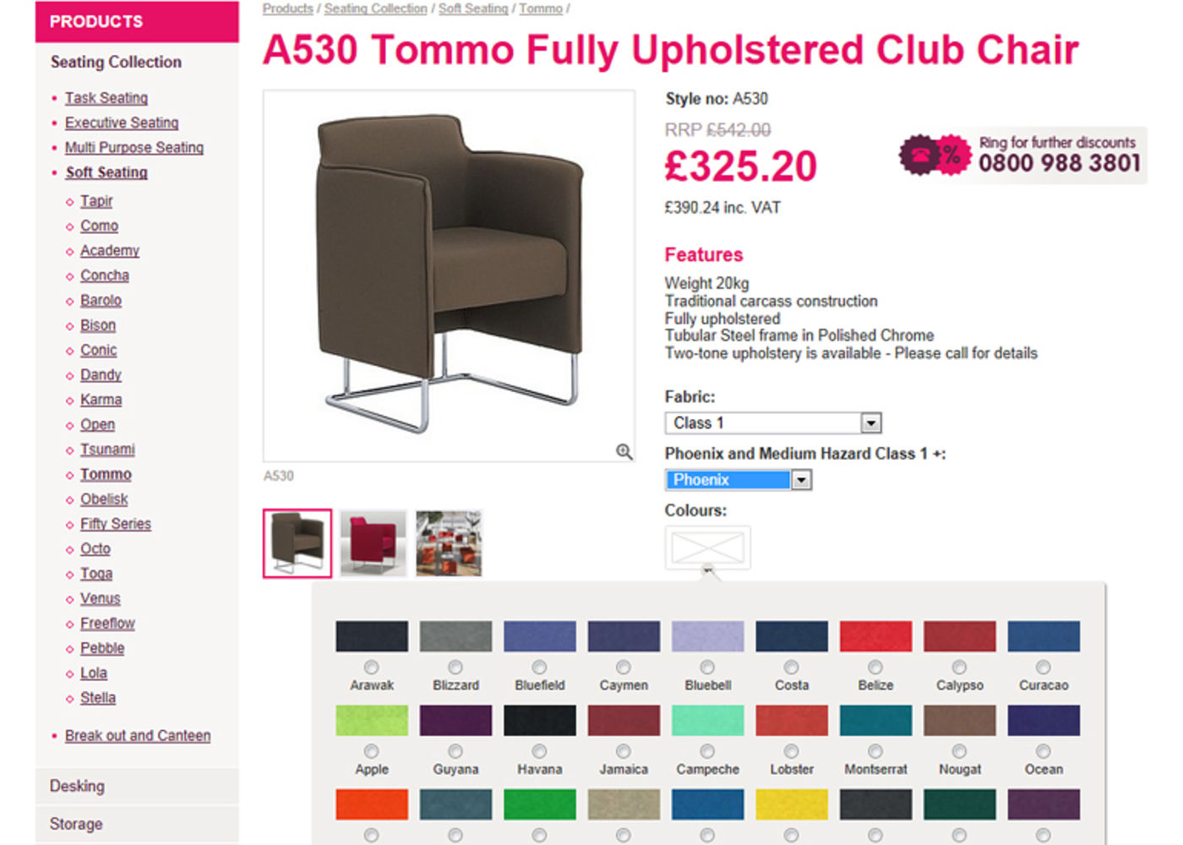Viewport: 1183px width, 845px height.
Task: Open the Seating Collection menu heading
Action: click(x=116, y=62)
